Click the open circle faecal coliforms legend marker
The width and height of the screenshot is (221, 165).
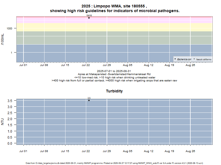click(x=194, y=59)
